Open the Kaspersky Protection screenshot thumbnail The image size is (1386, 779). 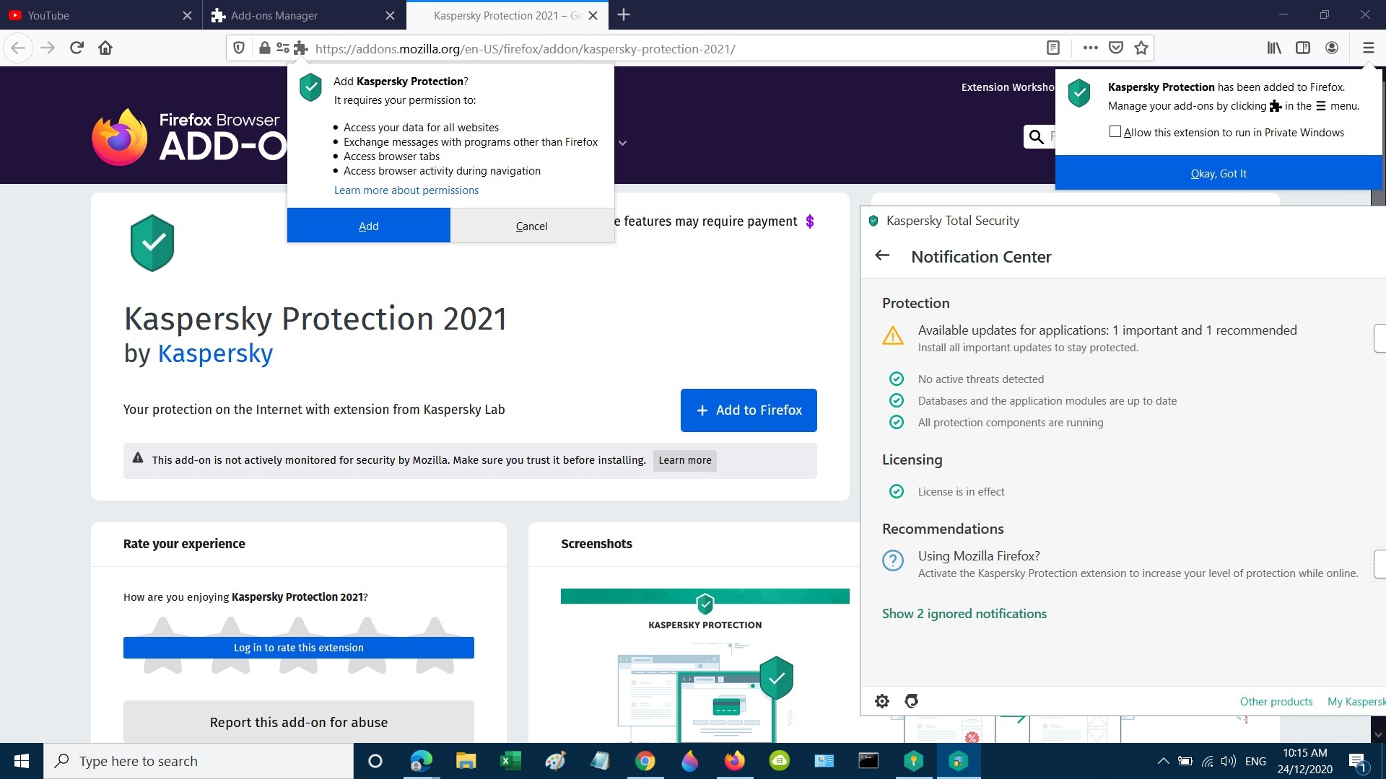pyautogui.click(x=705, y=665)
